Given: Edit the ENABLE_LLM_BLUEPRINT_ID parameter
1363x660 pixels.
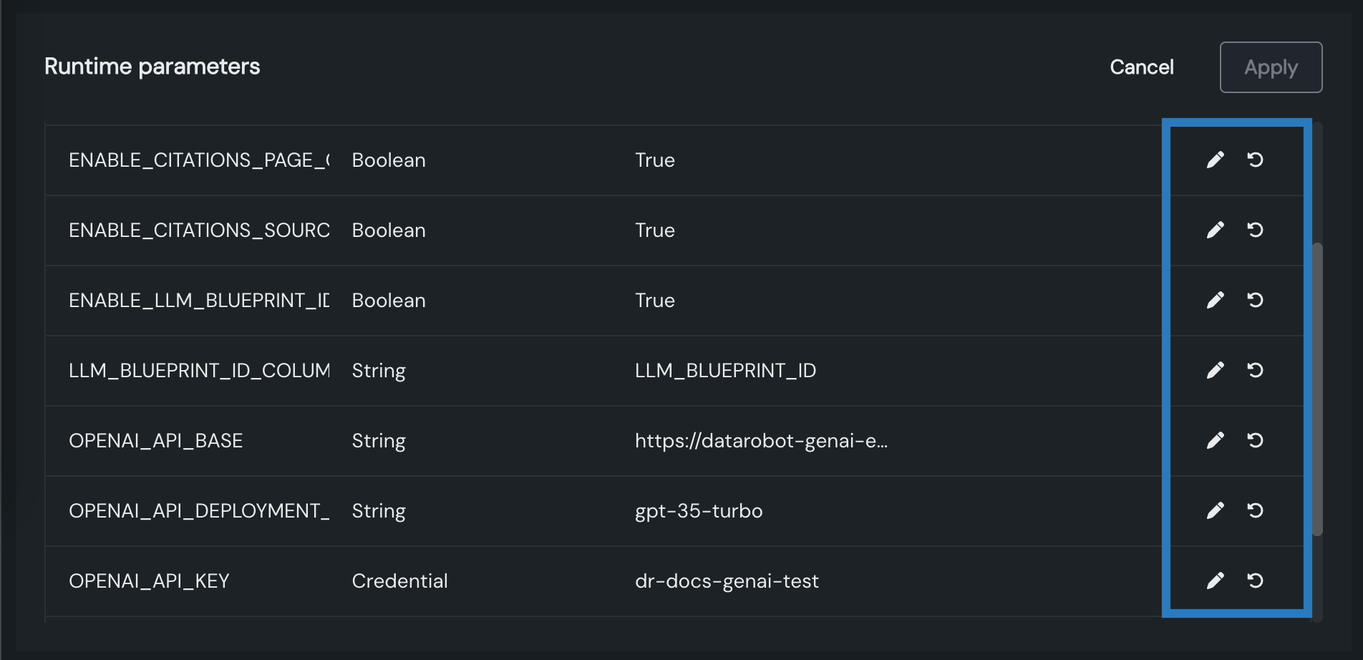Looking at the screenshot, I should [1215, 300].
